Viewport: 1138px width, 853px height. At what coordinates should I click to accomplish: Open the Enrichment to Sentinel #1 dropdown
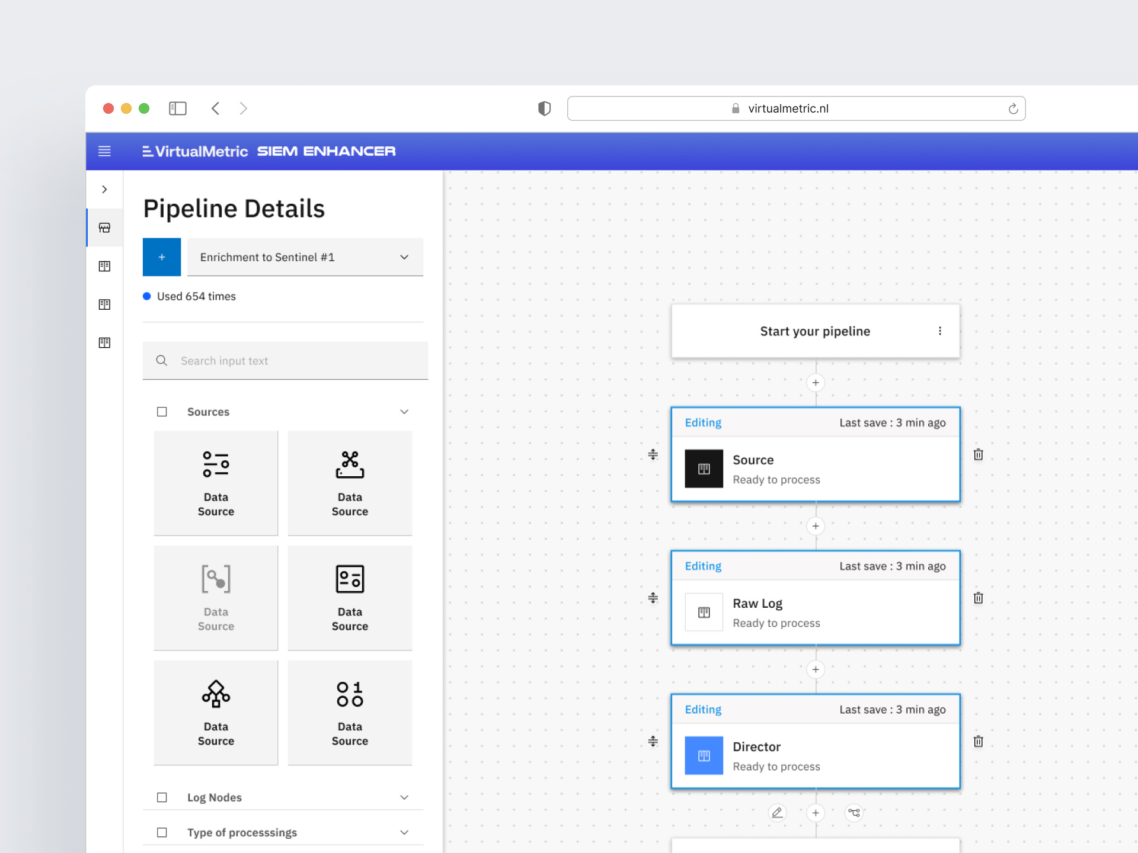click(305, 257)
